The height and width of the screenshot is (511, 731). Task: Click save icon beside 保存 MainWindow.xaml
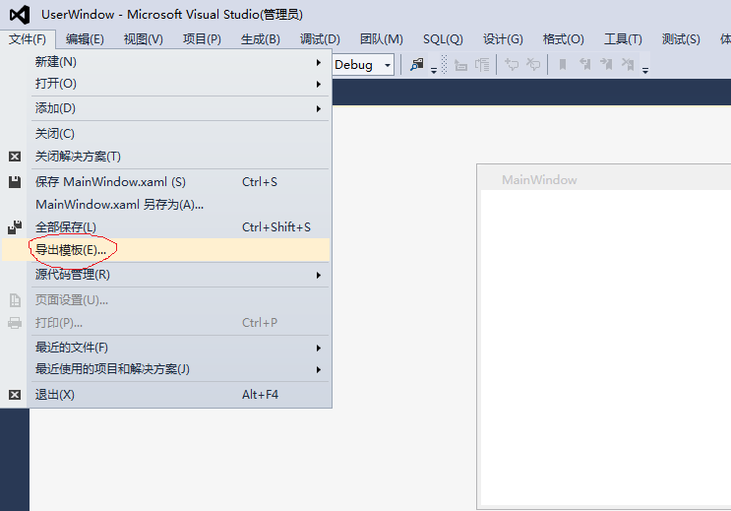(15, 182)
